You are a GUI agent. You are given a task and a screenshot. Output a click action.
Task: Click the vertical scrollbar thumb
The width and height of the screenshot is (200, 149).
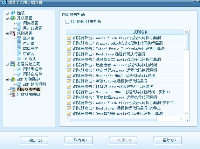point(186,42)
